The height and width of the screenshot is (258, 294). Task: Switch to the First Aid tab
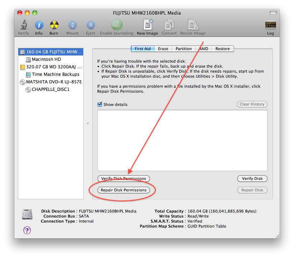coord(143,49)
